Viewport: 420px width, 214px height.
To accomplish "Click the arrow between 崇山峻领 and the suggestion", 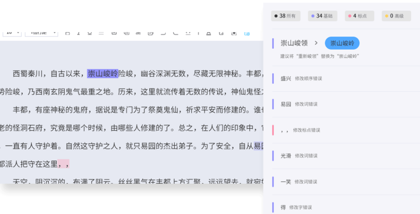I will click(316, 43).
